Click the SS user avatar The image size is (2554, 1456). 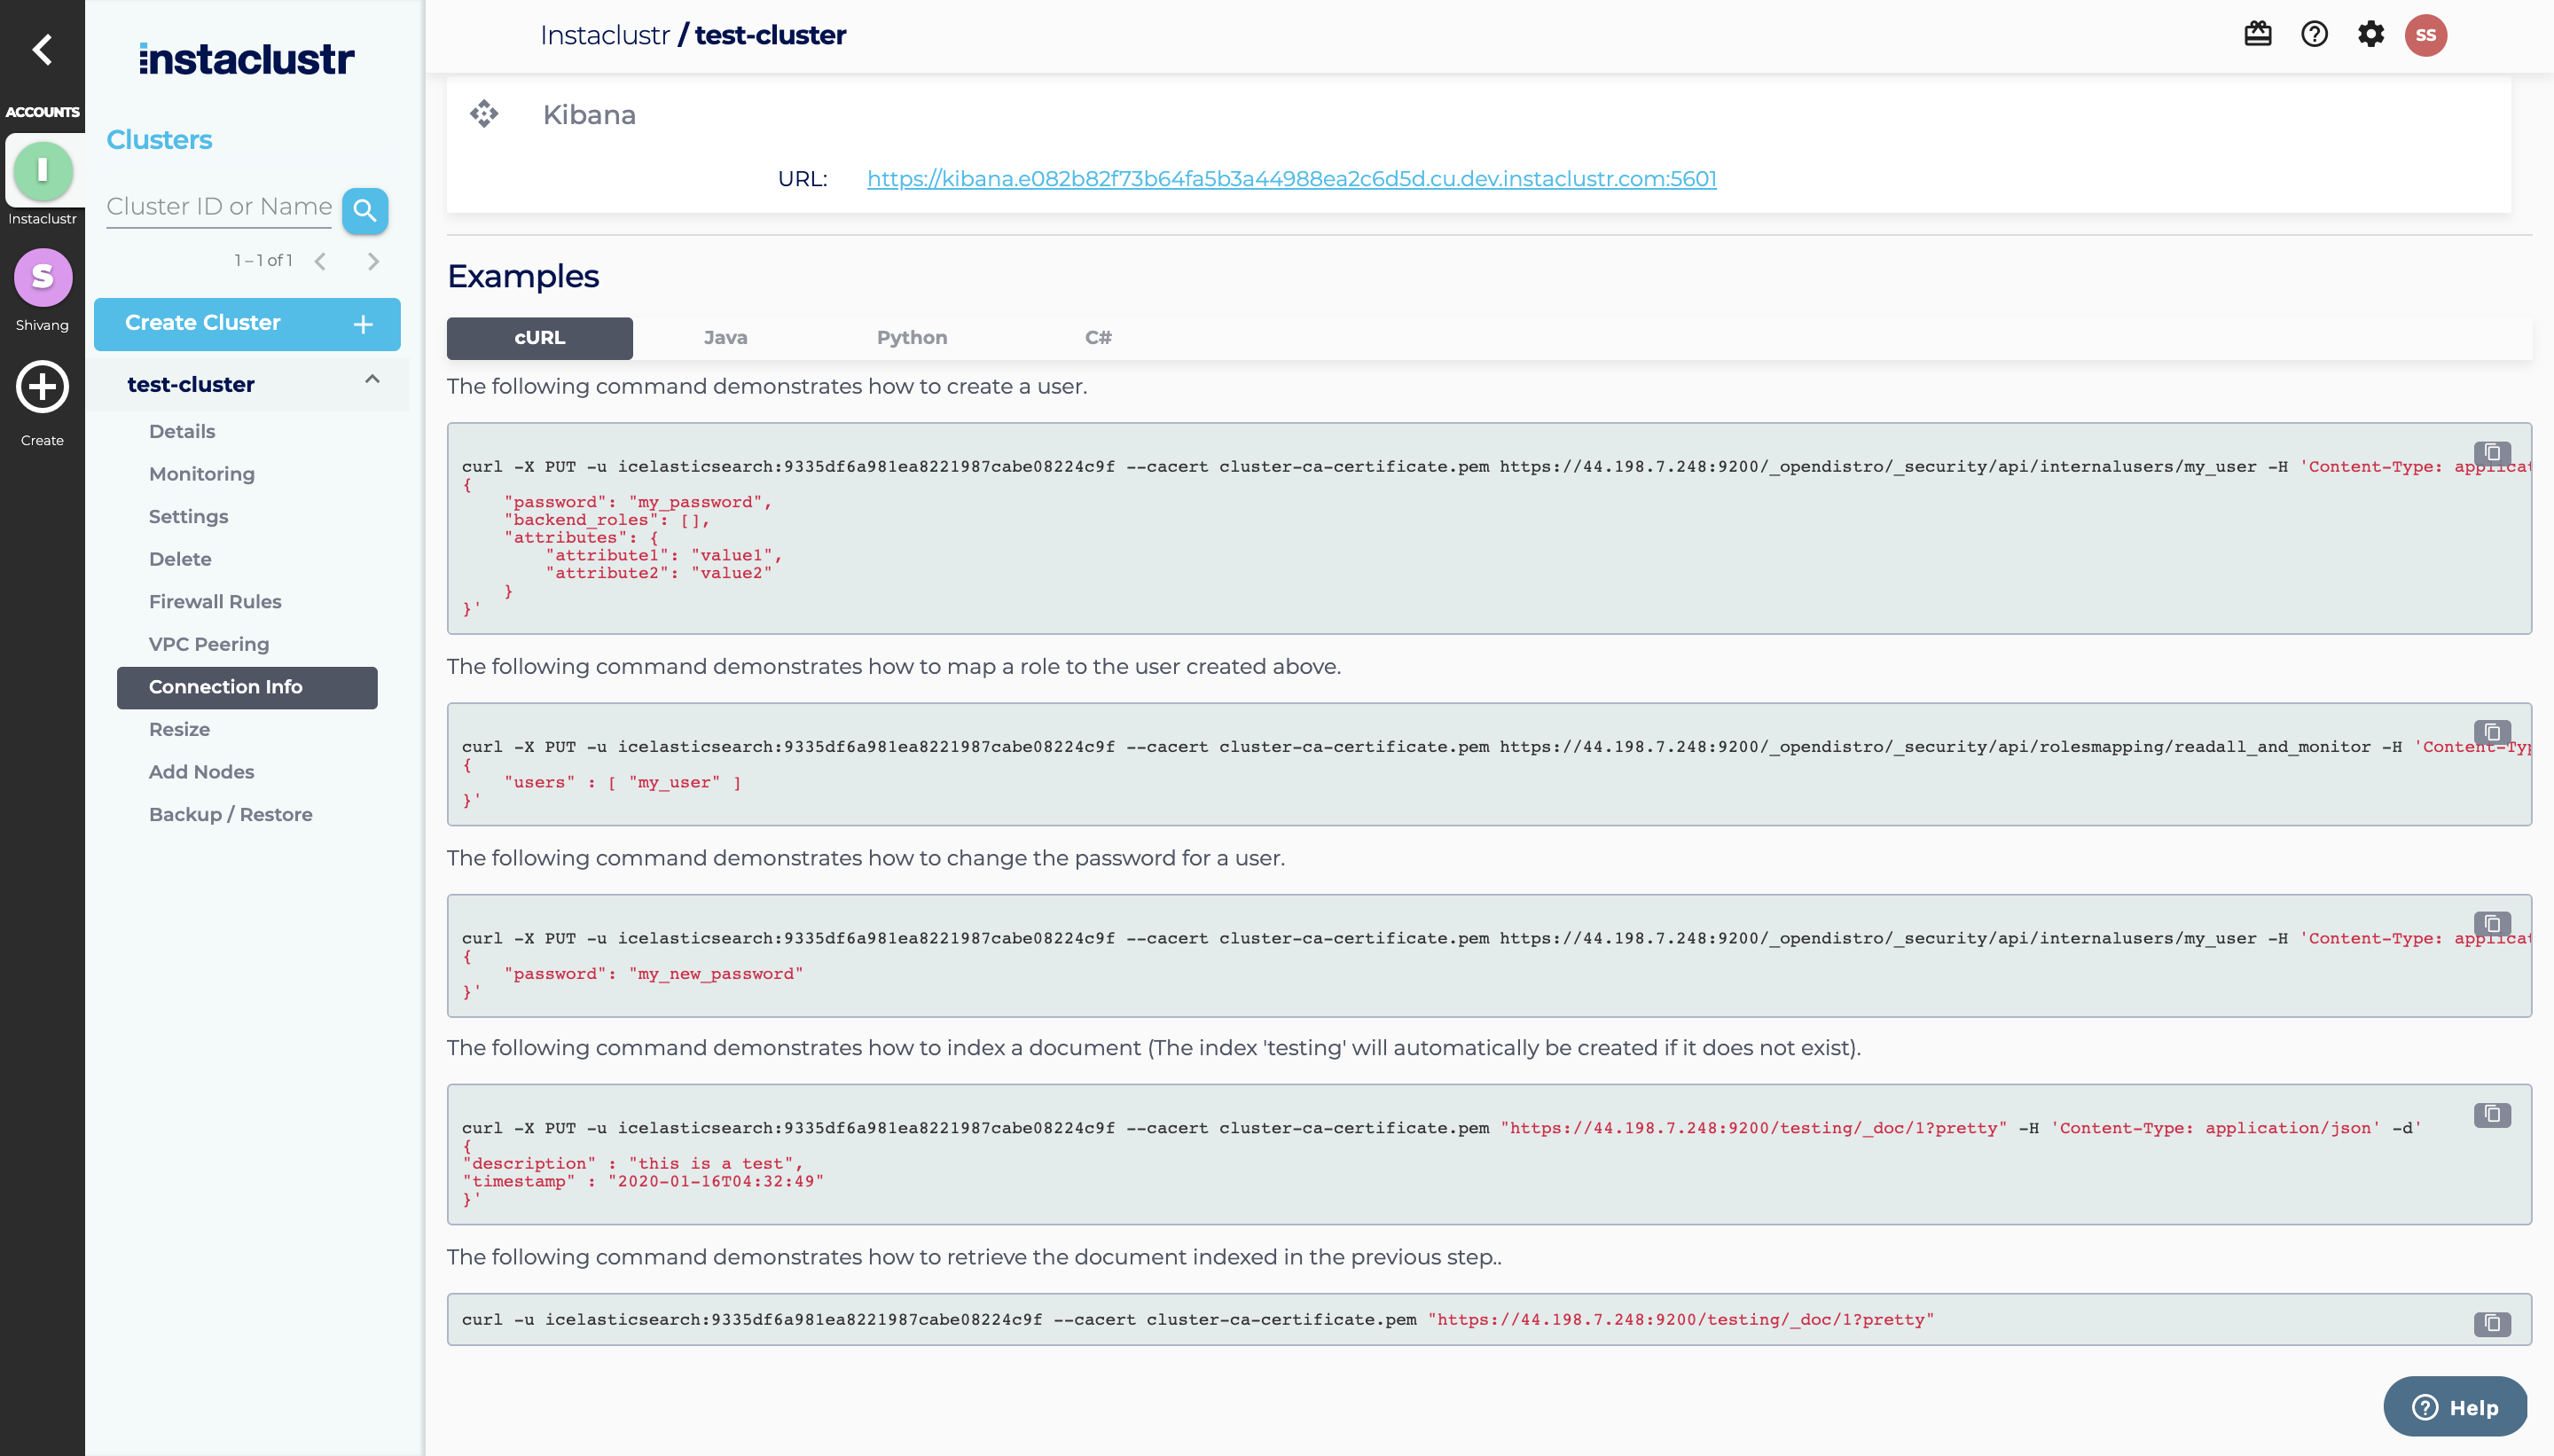[x=2425, y=35]
